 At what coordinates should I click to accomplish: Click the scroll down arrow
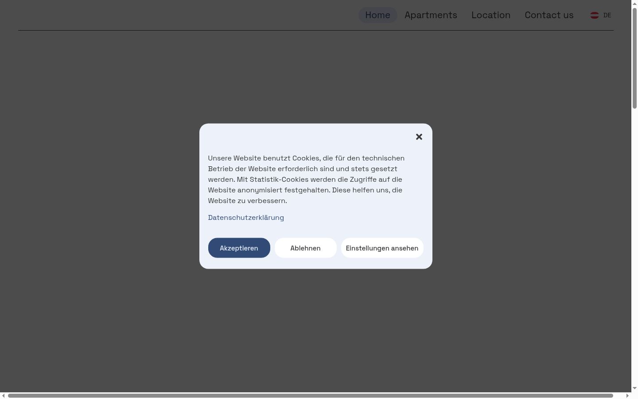(634, 388)
